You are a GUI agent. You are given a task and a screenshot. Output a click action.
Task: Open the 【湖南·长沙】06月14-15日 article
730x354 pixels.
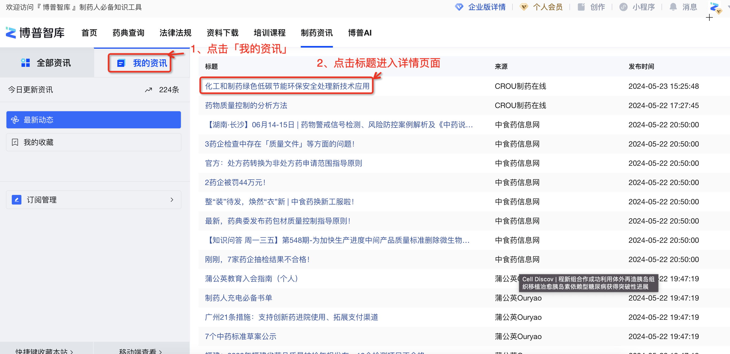tap(339, 125)
